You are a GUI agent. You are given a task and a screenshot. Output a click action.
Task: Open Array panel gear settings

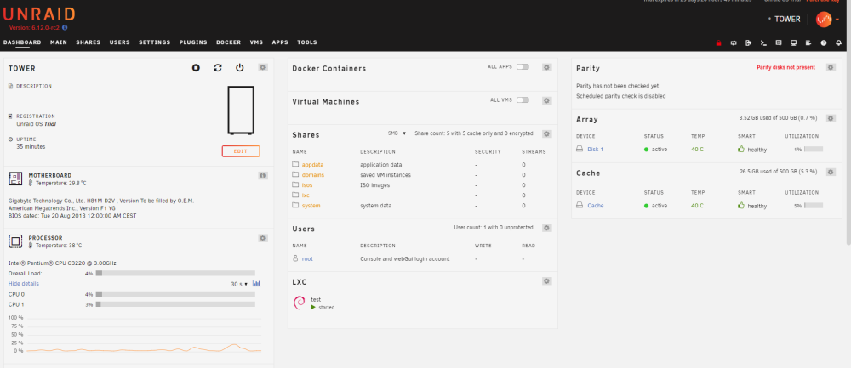831,118
